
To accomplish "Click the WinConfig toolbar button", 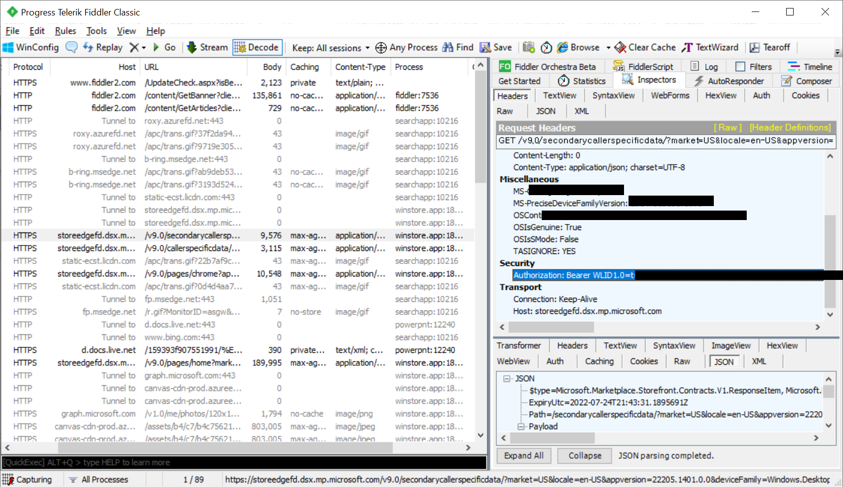I will (31, 47).
